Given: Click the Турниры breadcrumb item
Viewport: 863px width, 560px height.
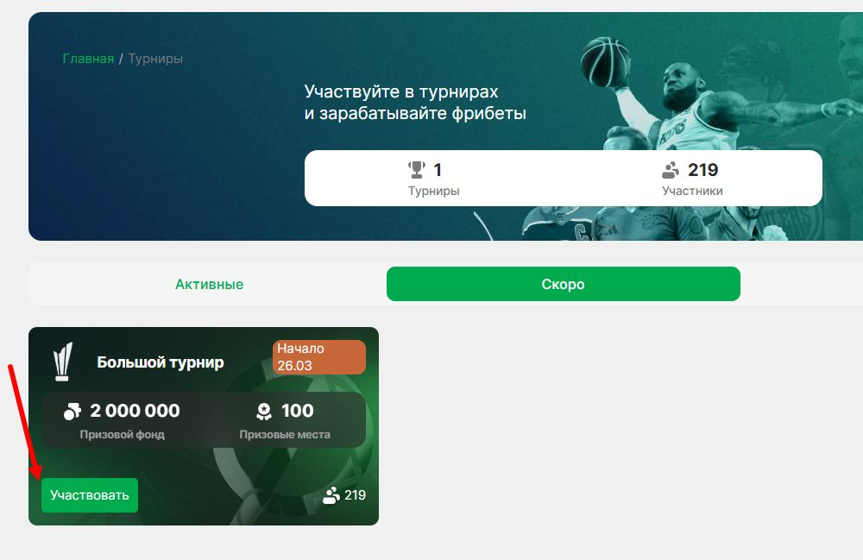Looking at the screenshot, I should click(155, 59).
